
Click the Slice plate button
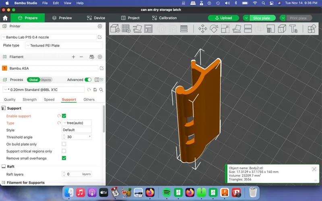[262, 18]
